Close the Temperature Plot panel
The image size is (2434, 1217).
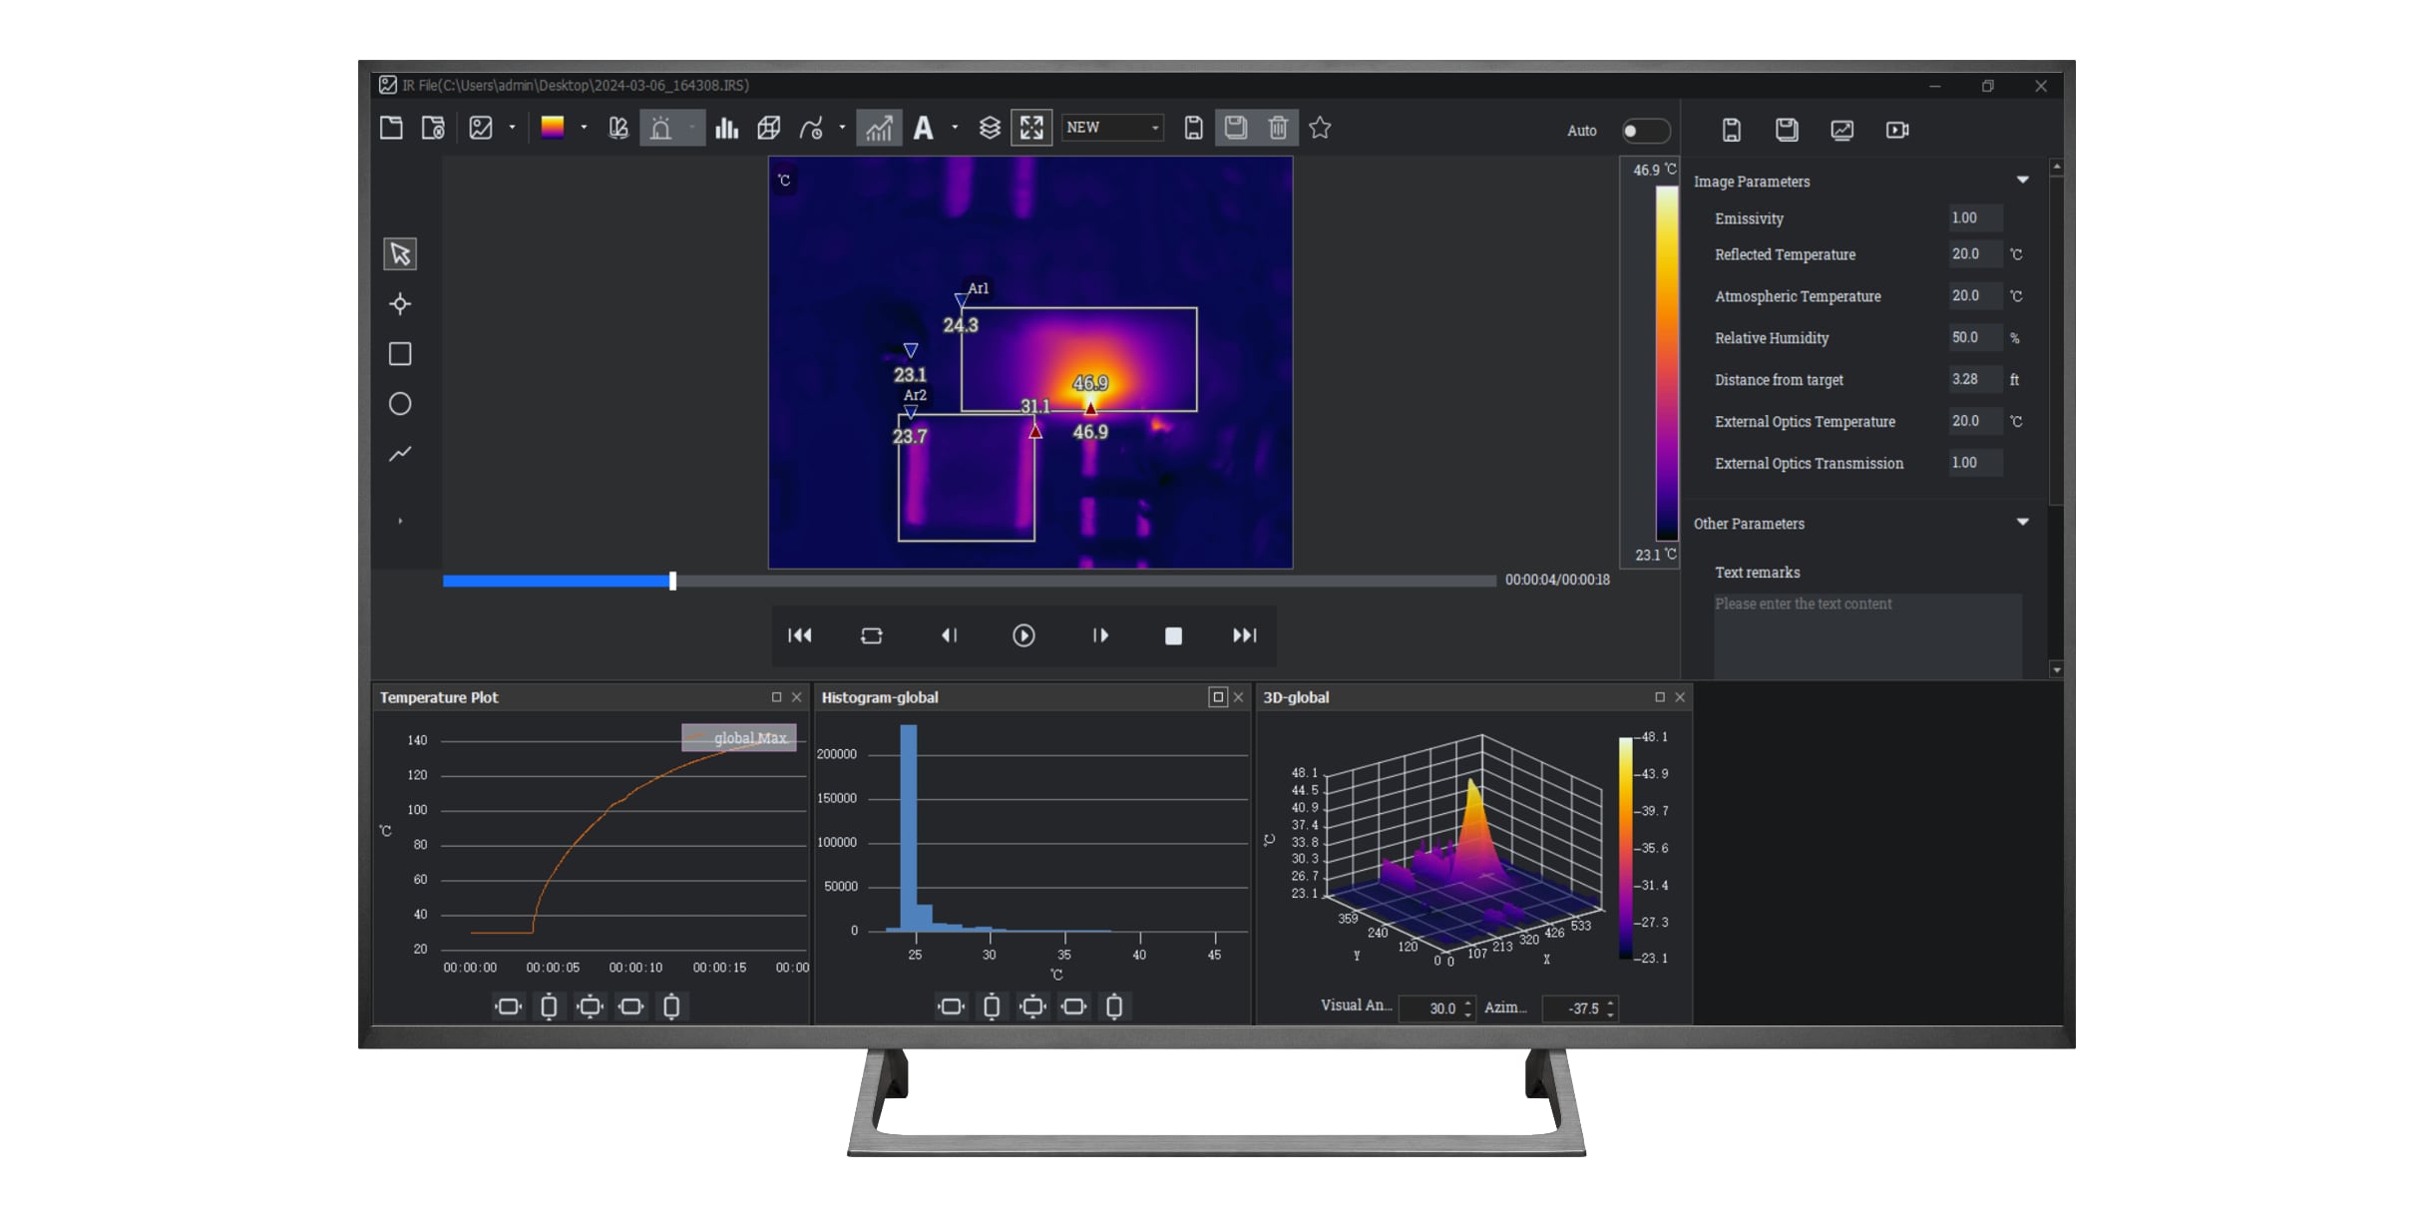click(x=796, y=697)
